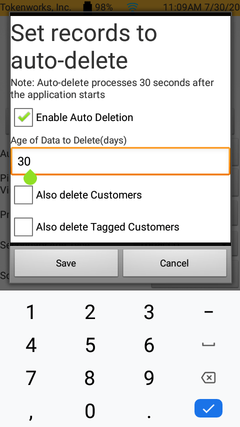This screenshot has height=427, width=240.
Task: Uncheck Enable Auto Deletion checkbox
Action: click(23, 117)
